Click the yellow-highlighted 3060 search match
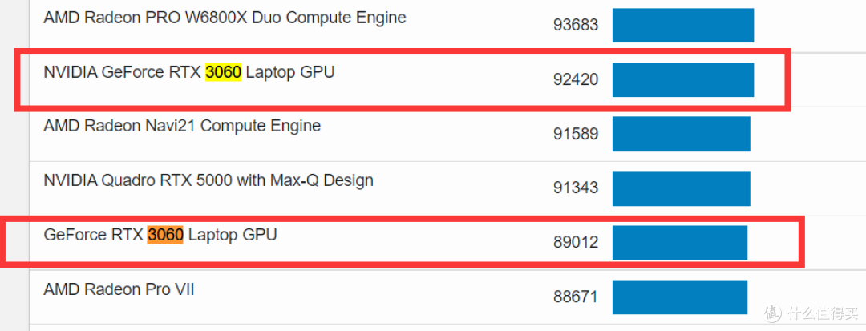The height and width of the screenshot is (331, 866). coord(223,72)
